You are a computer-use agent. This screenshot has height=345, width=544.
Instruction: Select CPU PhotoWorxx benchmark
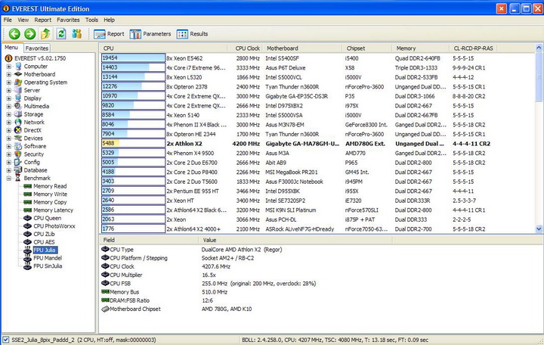pyautogui.click(x=54, y=226)
